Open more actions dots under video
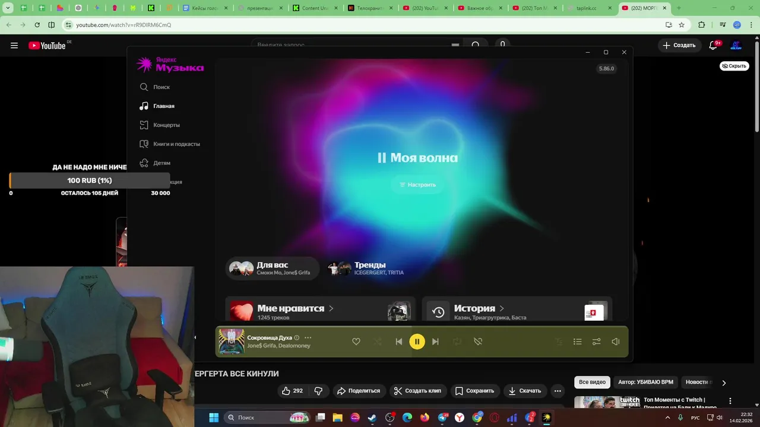Viewport: 760px width, 427px height. 557,391
